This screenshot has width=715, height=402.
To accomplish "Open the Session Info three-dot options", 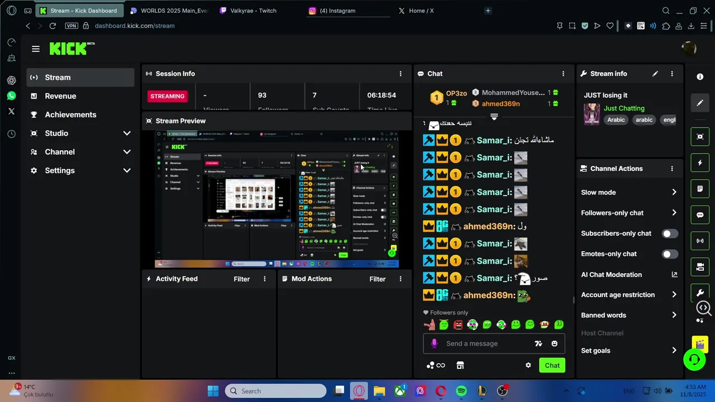I will 400,74.
